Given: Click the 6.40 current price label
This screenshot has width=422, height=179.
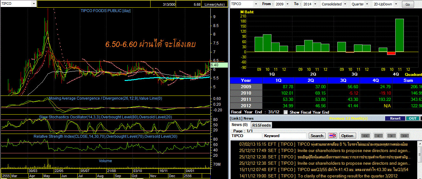Looking at the screenshot, I should click(x=219, y=65).
